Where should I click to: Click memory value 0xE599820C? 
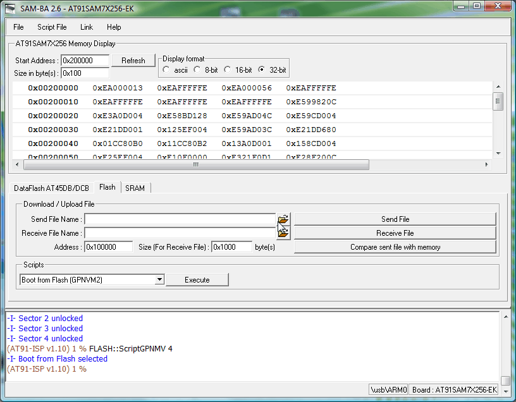311,102
